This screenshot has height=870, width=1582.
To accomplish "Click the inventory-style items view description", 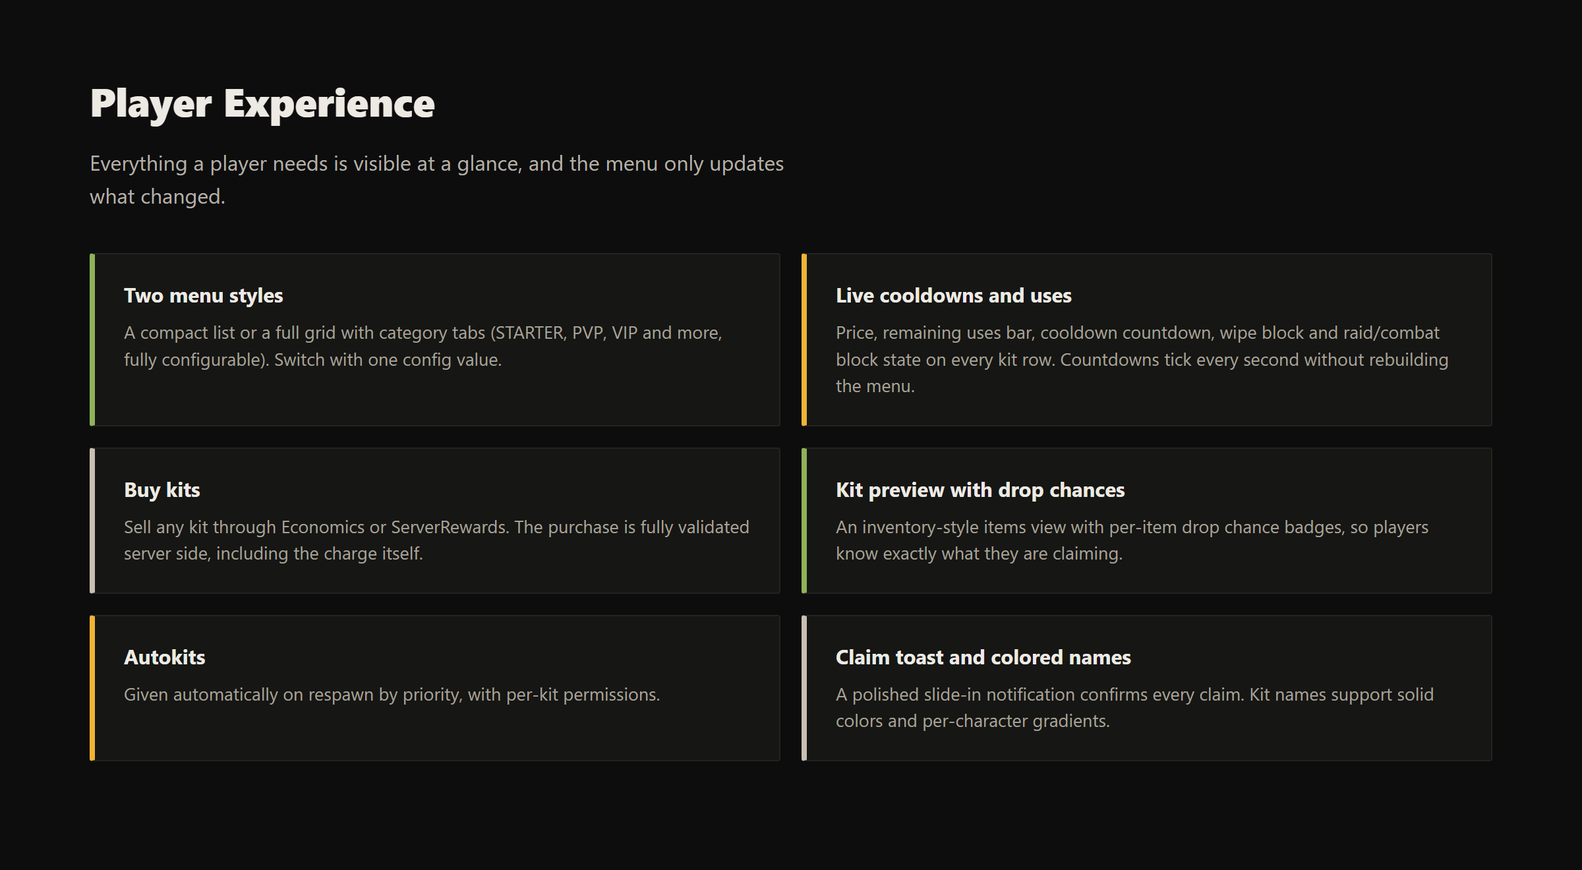I will [x=1132, y=540].
